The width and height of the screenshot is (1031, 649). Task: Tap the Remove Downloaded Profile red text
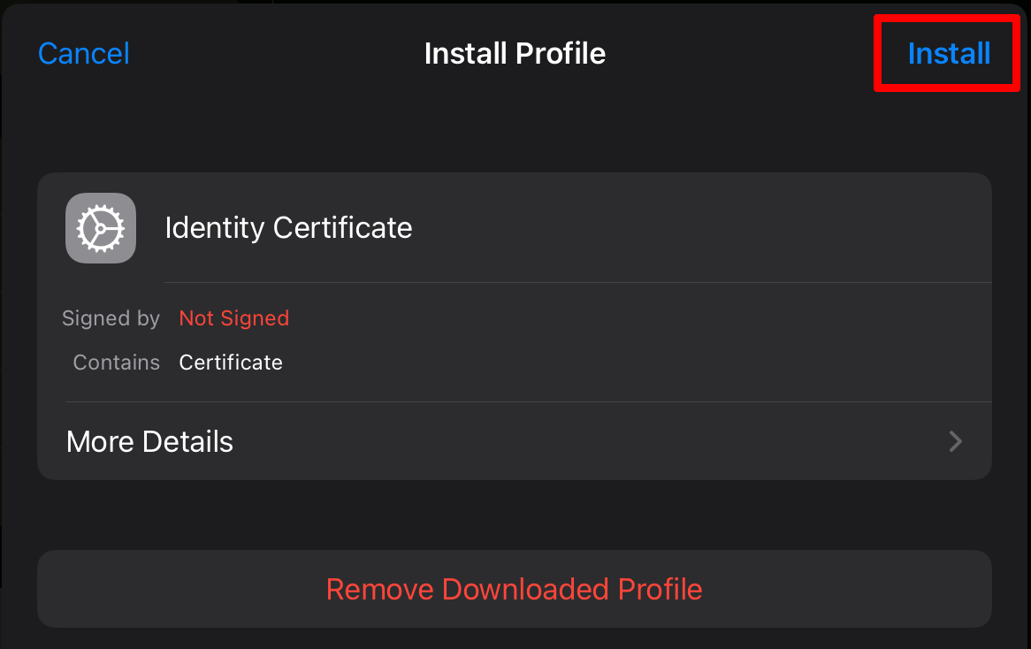[x=515, y=589]
